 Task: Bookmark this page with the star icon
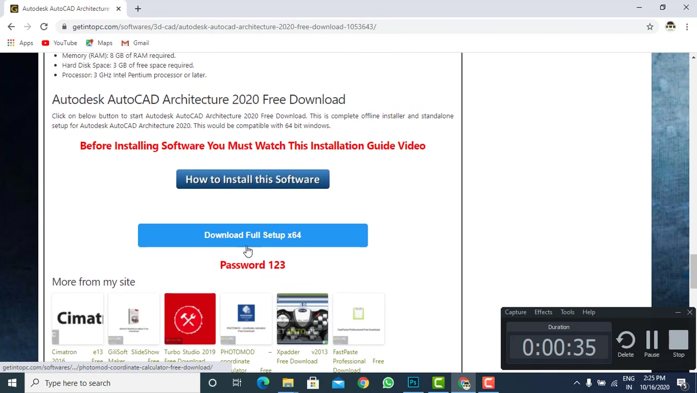coord(650,27)
